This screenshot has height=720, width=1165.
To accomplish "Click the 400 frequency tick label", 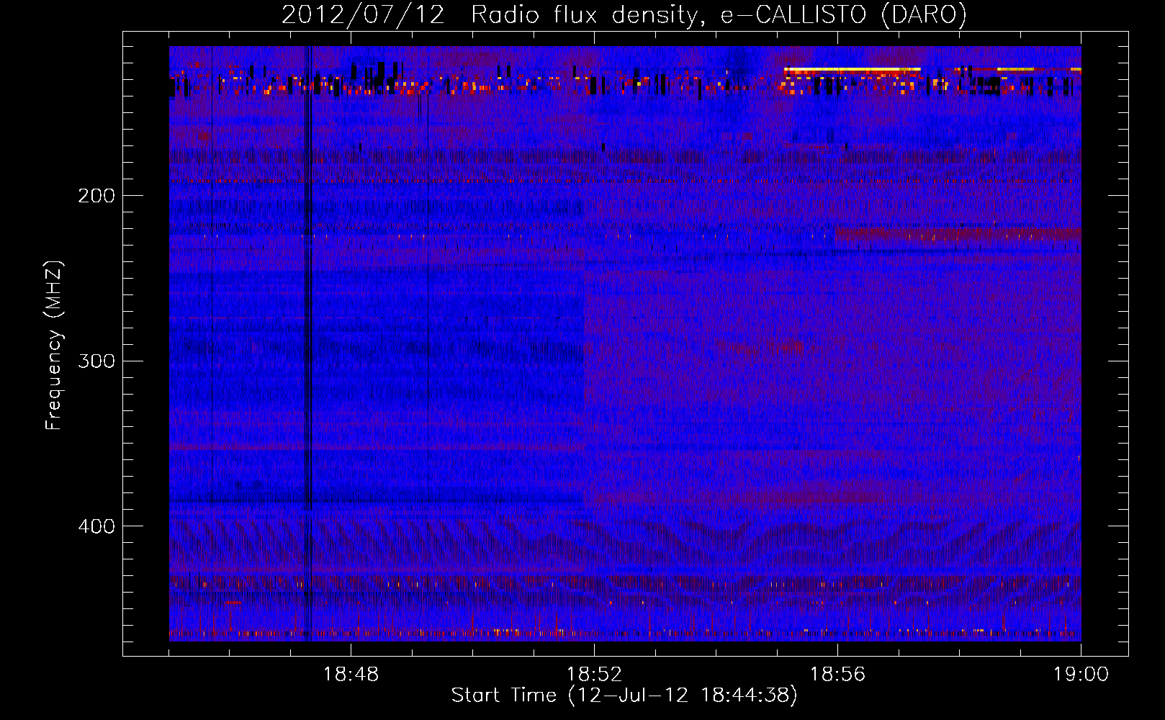I will click(x=96, y=526).
